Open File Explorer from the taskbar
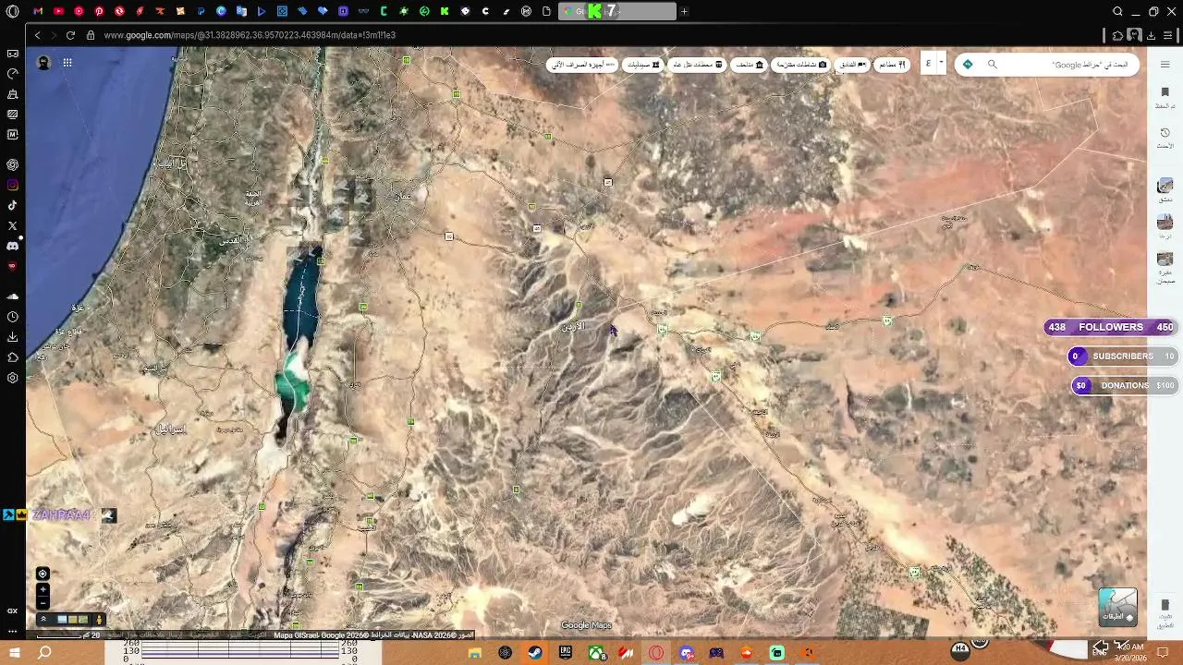The image size is (1183, 665). tap(475, 653)
